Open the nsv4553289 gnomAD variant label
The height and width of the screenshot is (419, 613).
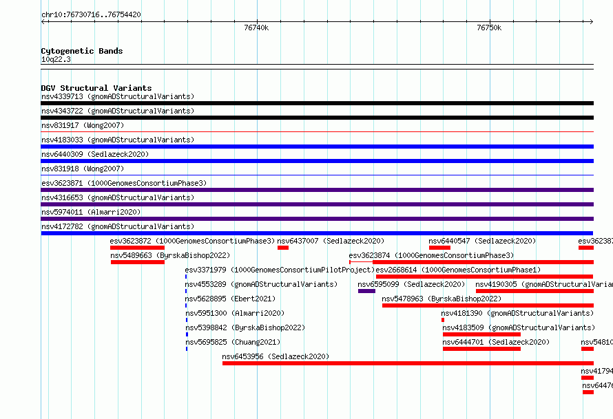261,284
